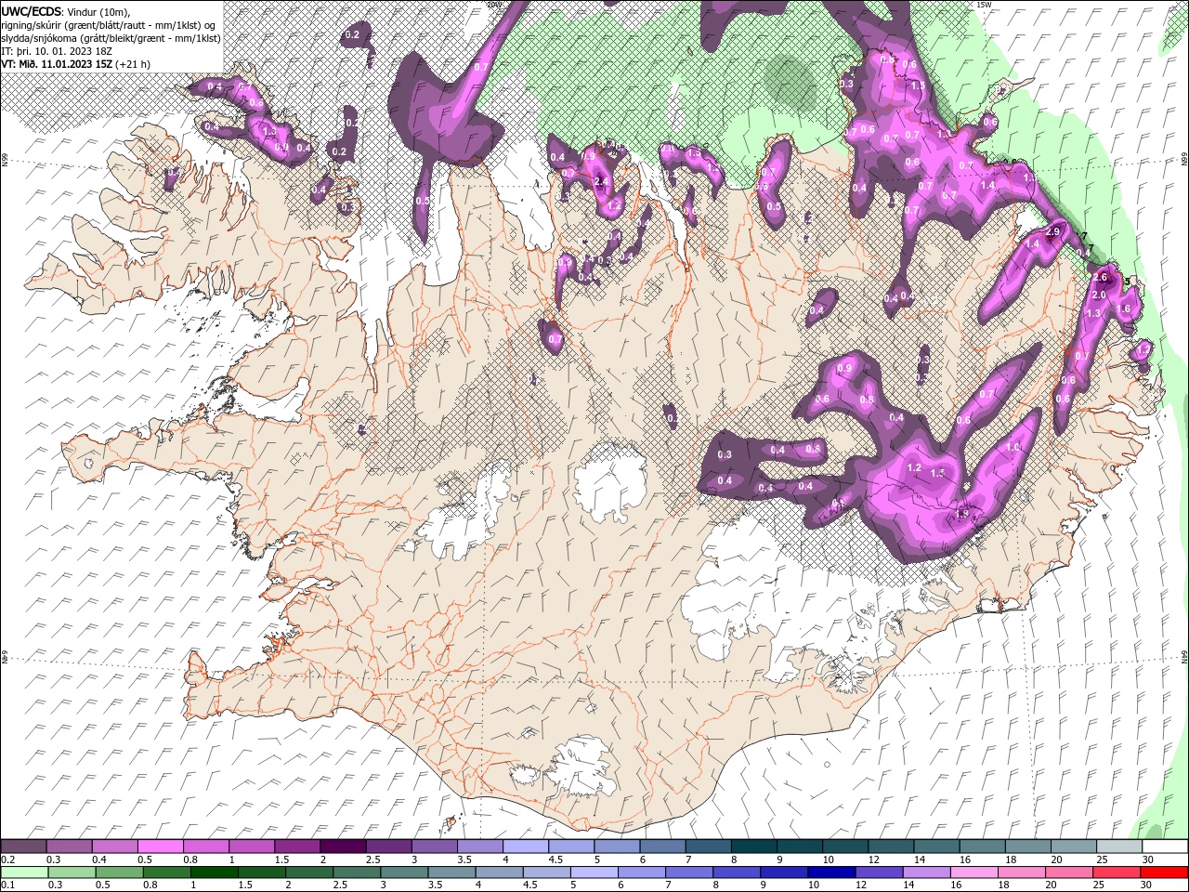Pick the dark purple upper swatch labeled 2
This screenshot has height=892, width=1189.
pyautogui.click(x=343, y=846)
